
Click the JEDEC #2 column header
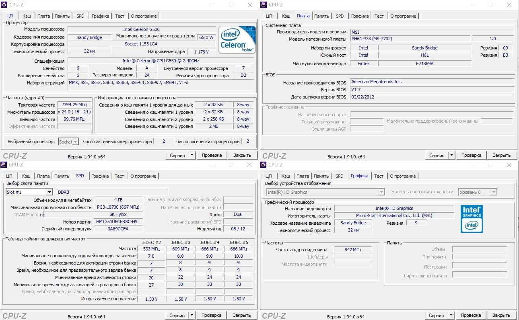(x=151, y=242)
